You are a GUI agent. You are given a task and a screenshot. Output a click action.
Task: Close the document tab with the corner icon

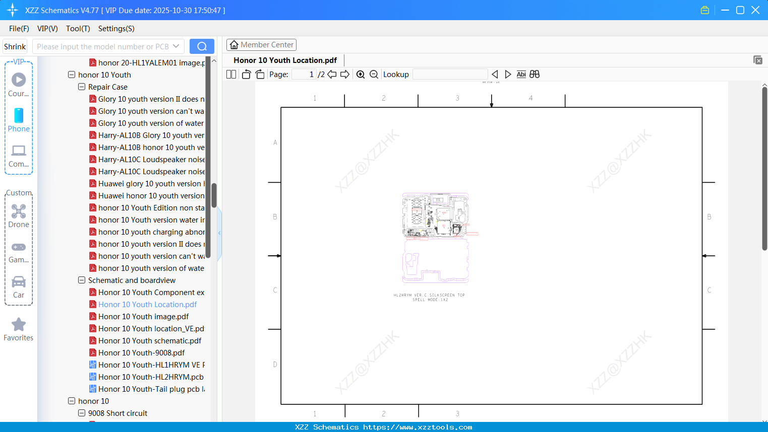757,60
